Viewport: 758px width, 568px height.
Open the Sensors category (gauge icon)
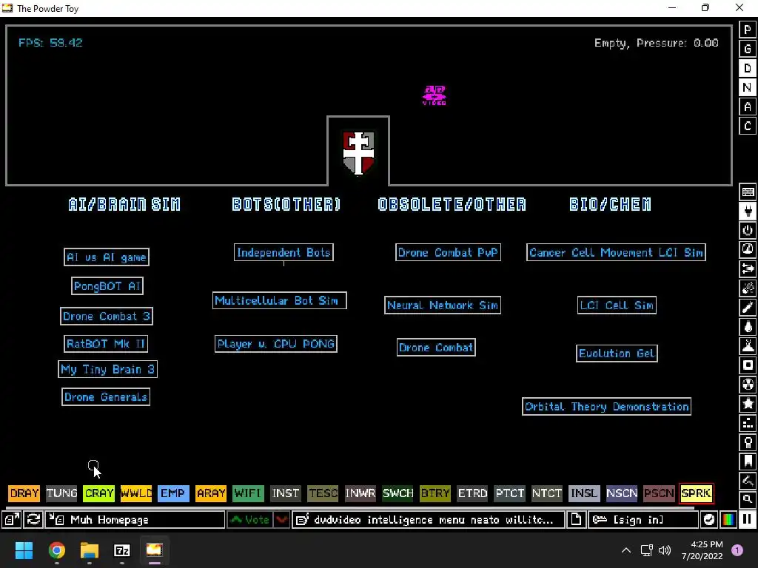pyautogui.click(x=748, y=250)
